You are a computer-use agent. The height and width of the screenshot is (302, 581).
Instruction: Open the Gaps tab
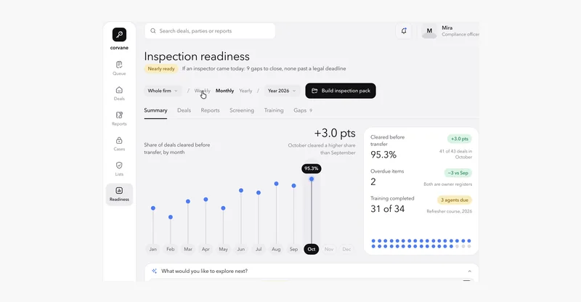click(303, 110)
